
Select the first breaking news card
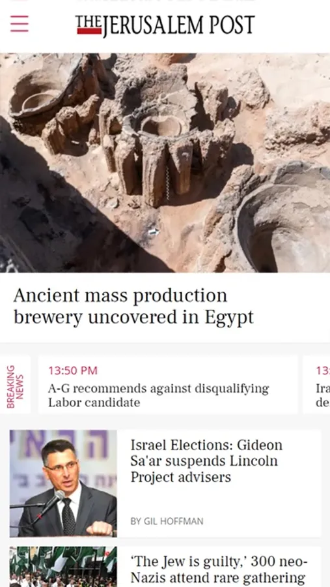(168, 384)
